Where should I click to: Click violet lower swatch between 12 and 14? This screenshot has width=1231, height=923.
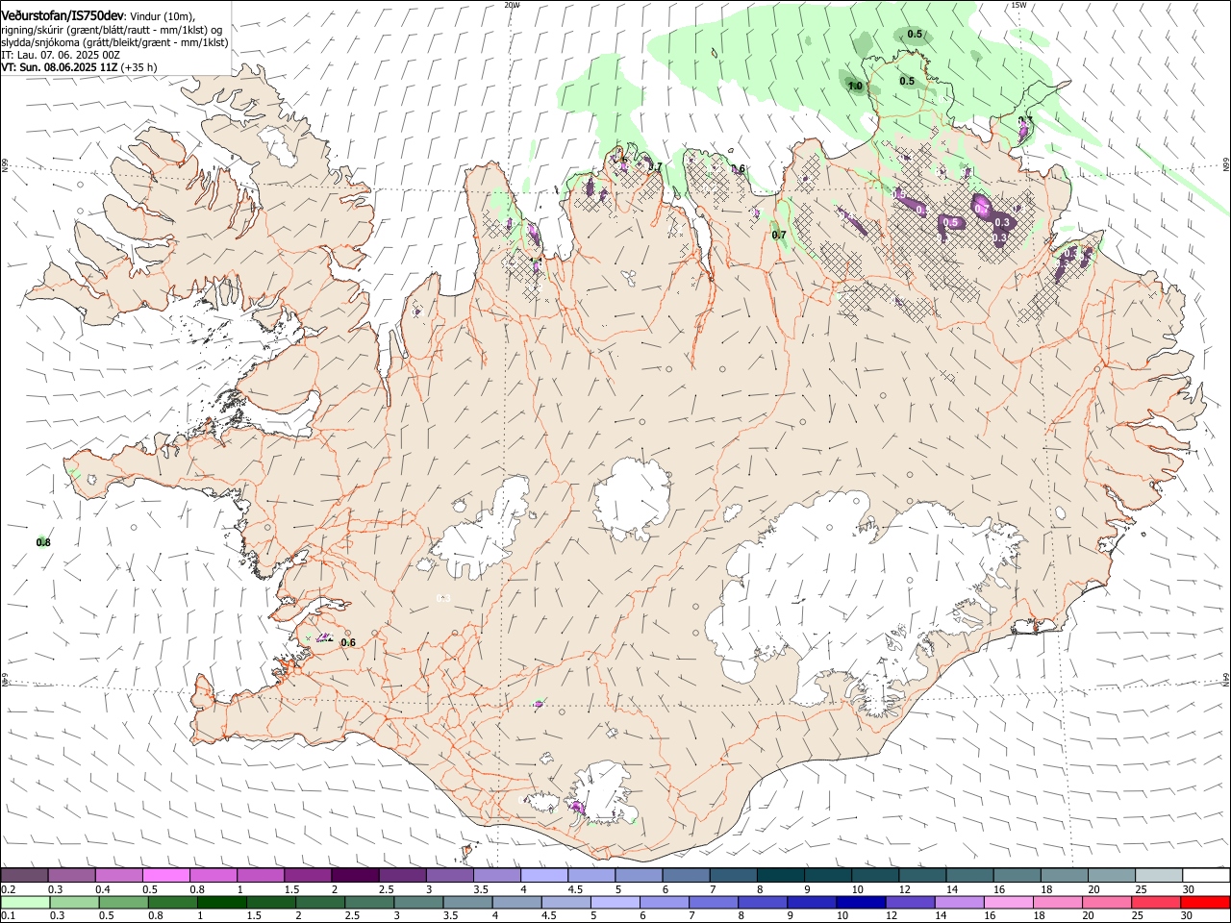911,903
